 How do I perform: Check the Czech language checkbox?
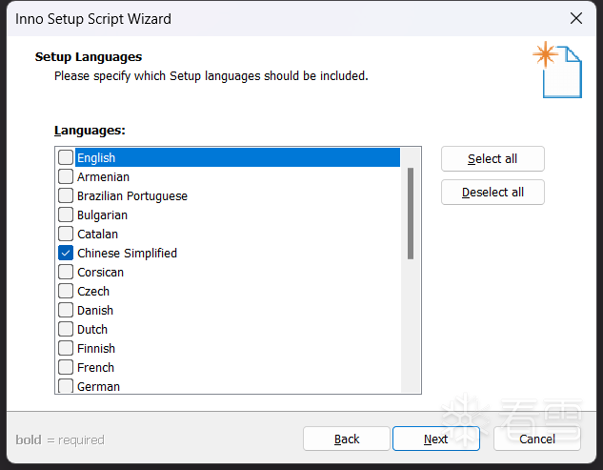tap(66, 291)
